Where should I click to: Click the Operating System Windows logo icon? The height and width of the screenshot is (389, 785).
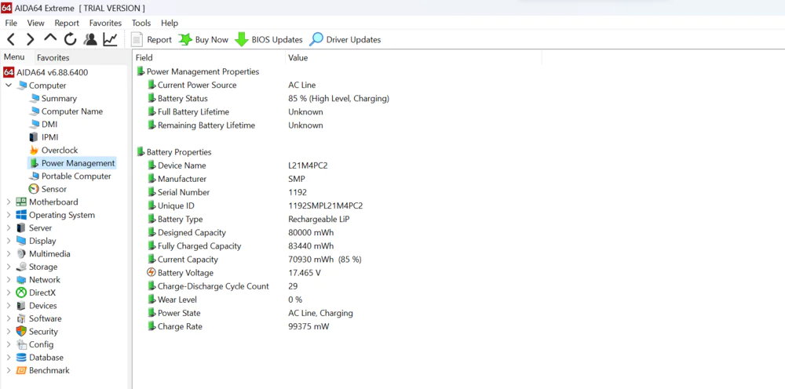[x=21, y=215]
